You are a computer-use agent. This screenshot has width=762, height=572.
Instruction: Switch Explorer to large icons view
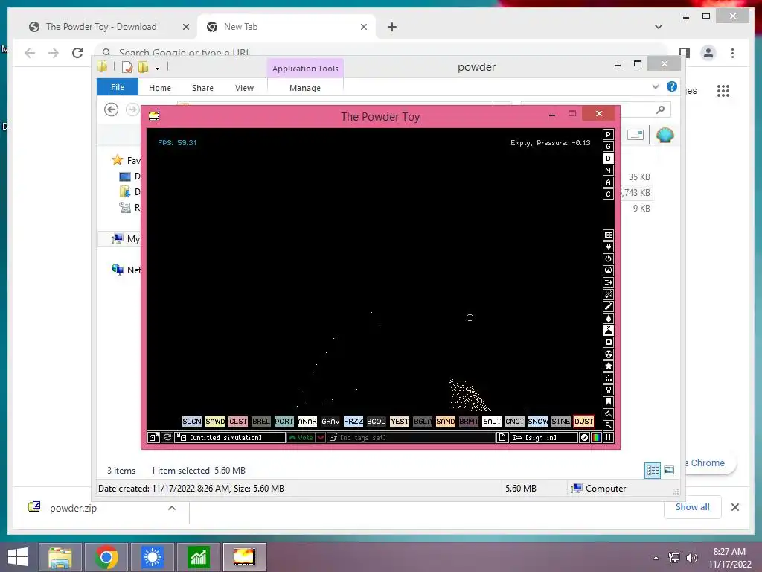669,471
